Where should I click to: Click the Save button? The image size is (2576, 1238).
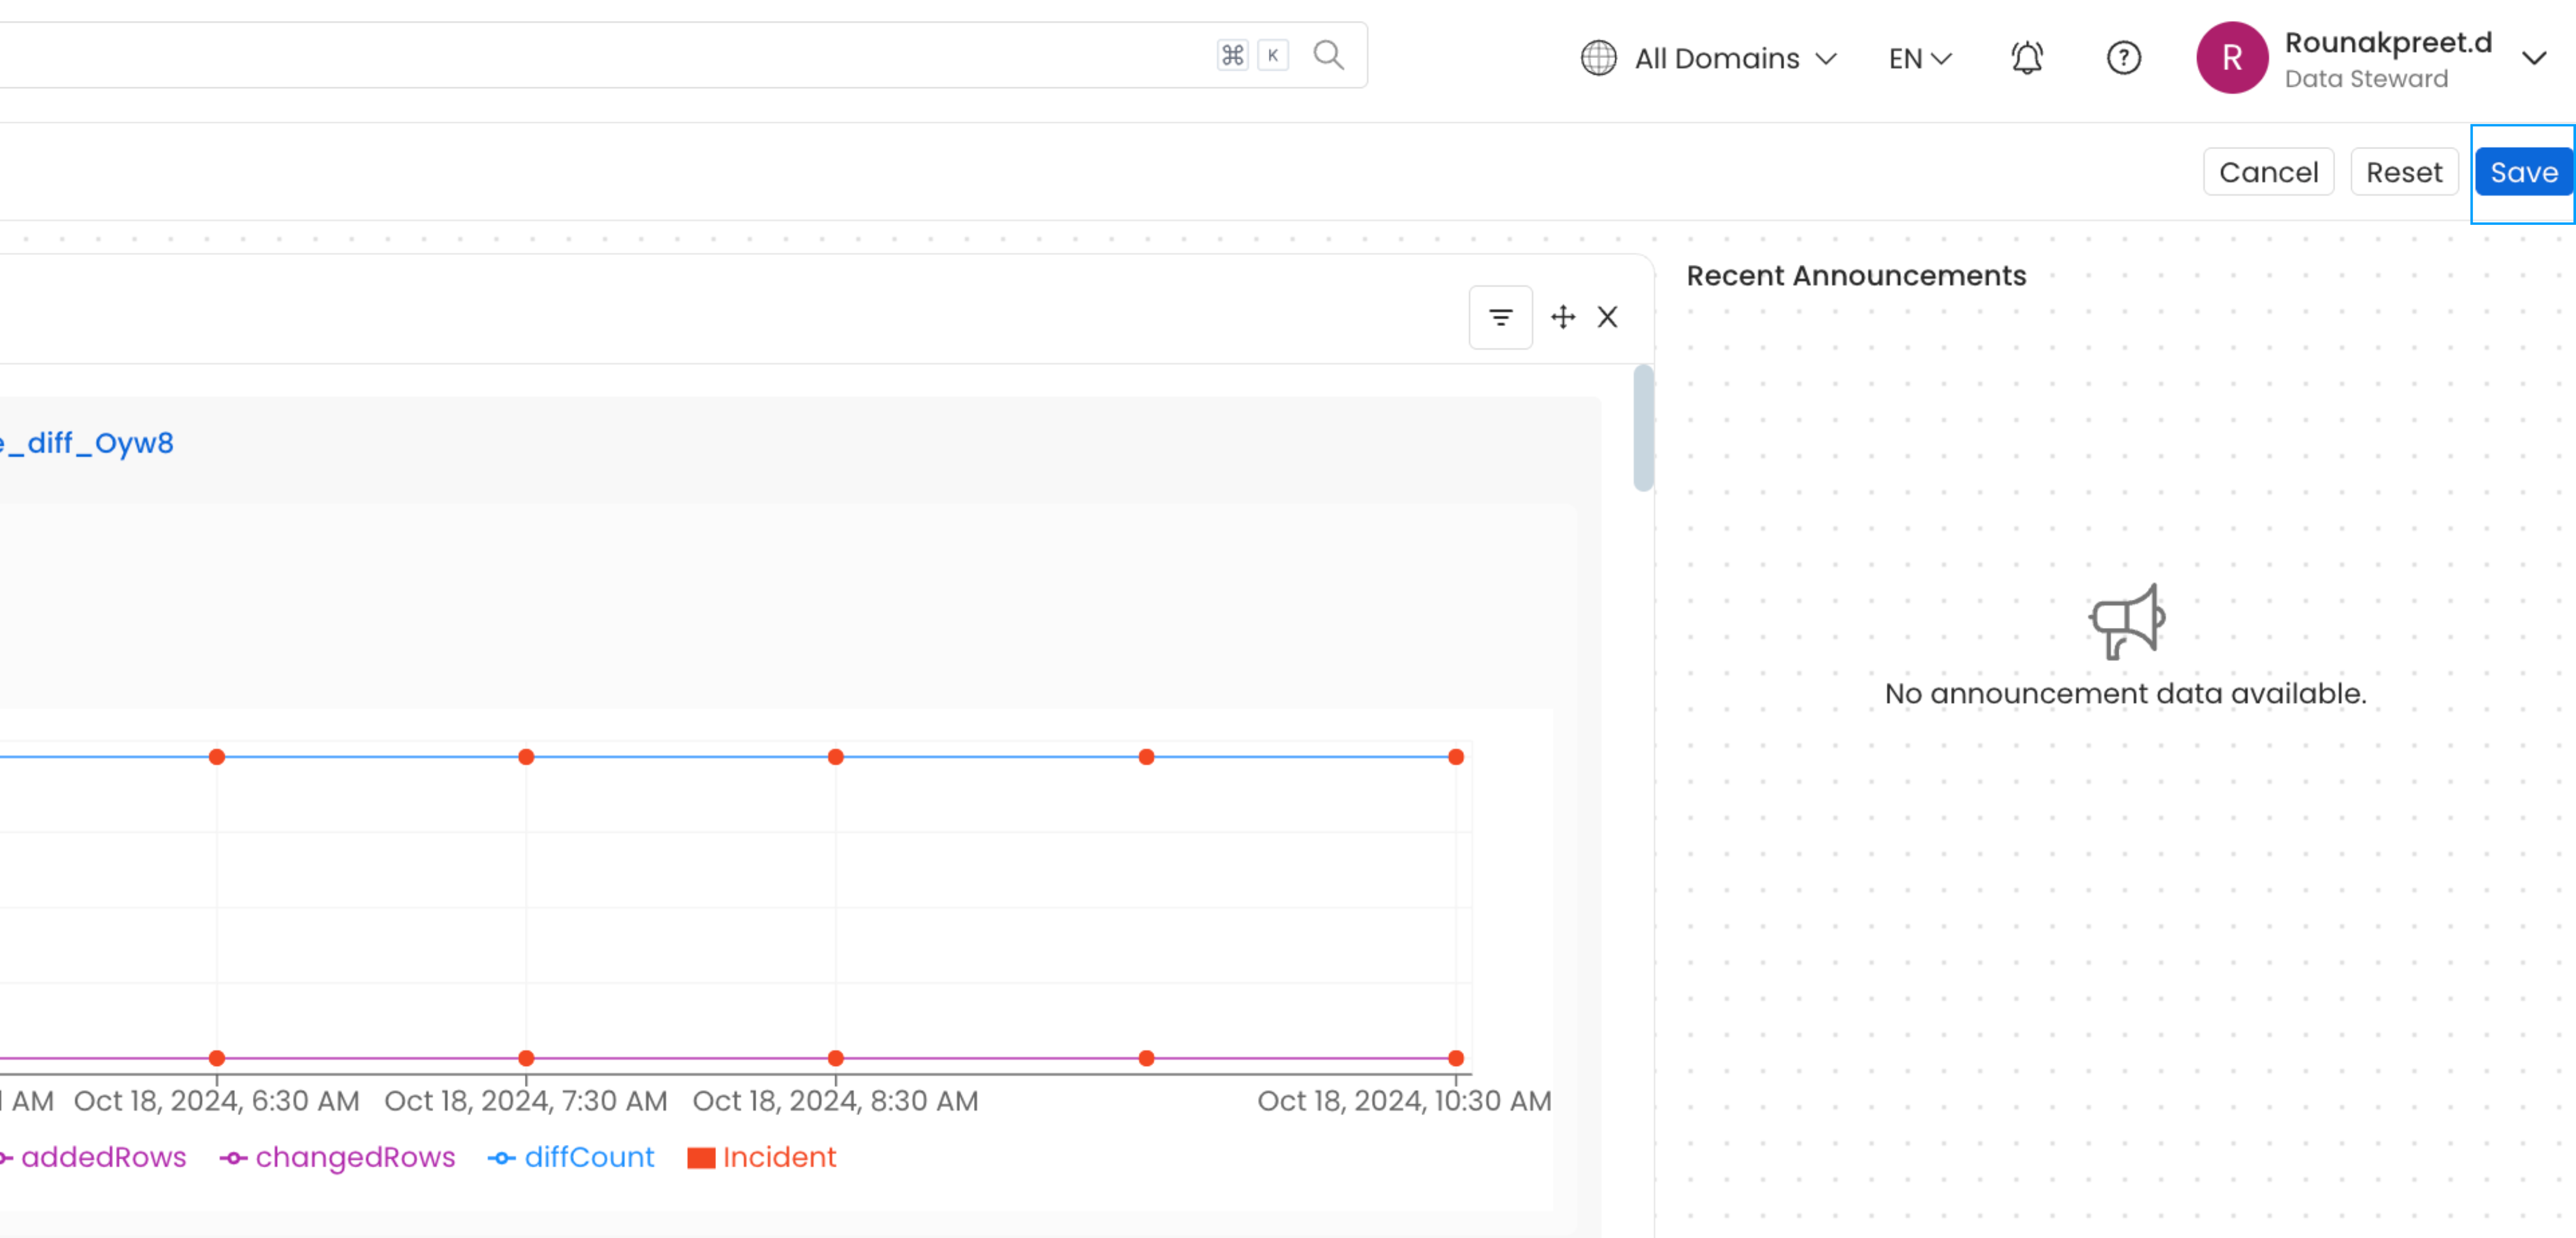(x=2523, y=172)
